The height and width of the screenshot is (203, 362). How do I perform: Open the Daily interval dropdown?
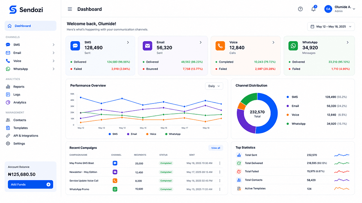coord(214,86)
